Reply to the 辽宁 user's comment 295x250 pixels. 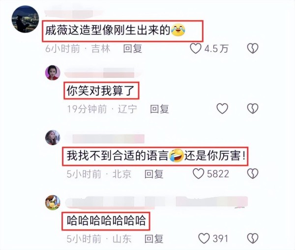tap(159, 109)
